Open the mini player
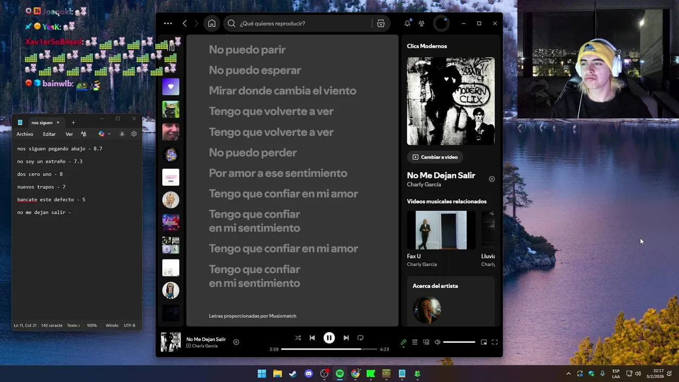This screenshot has width=679, height=382. click(x=484, y=342)
